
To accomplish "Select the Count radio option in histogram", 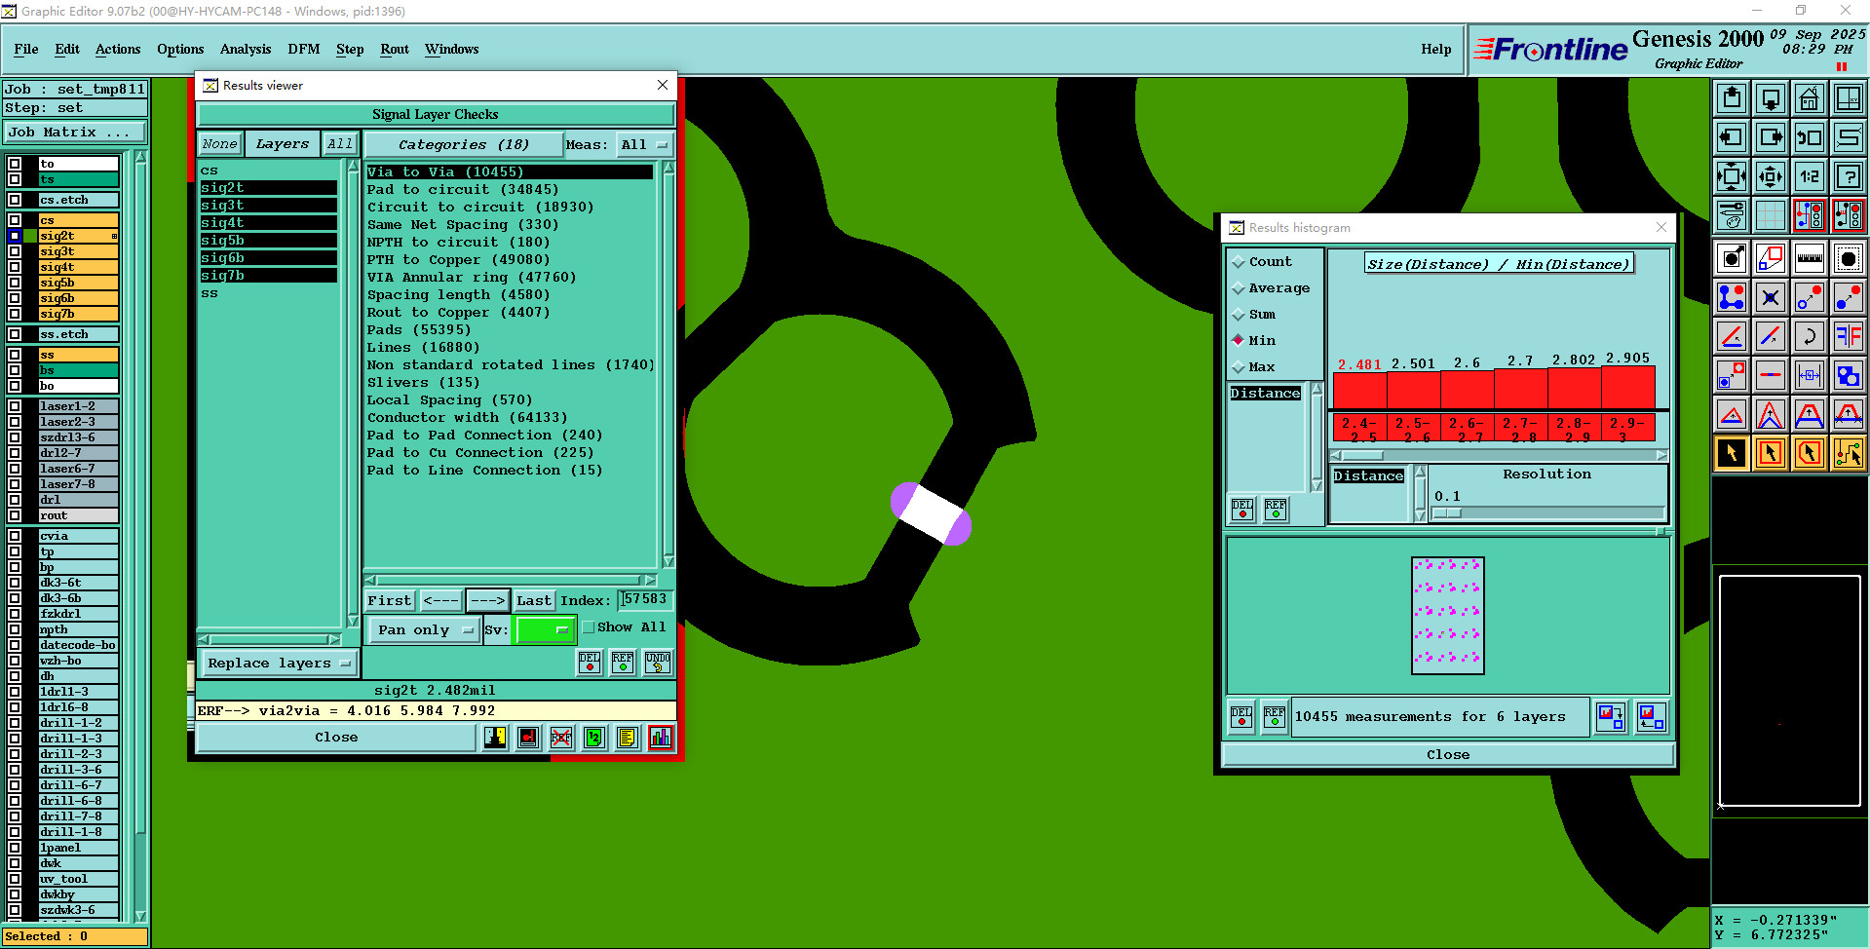I will tap(1239, 262).
